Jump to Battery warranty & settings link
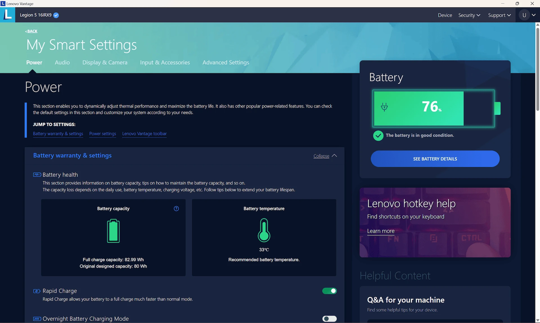 (58, 134)
